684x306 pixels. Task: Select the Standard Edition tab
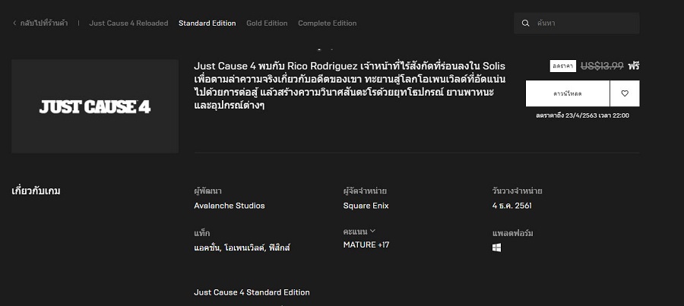click(207, 23)
